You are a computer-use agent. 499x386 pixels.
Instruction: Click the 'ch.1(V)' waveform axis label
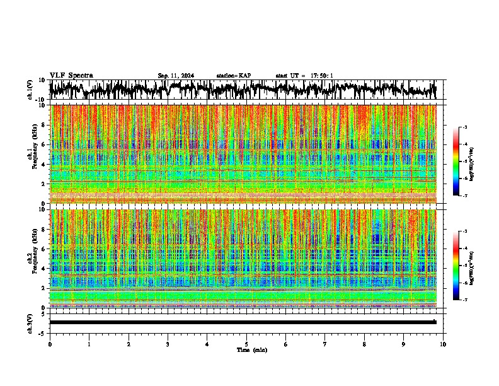(x=30, y=90)
